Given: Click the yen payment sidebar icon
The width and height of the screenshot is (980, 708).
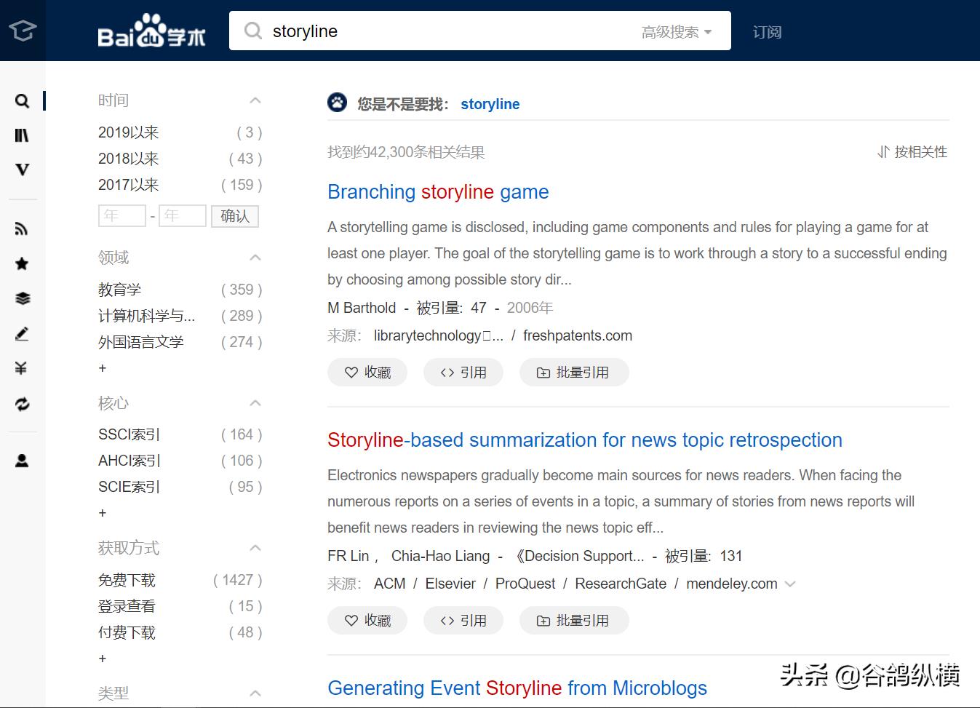Looking at the screenshot, I should tap(23, 368).
